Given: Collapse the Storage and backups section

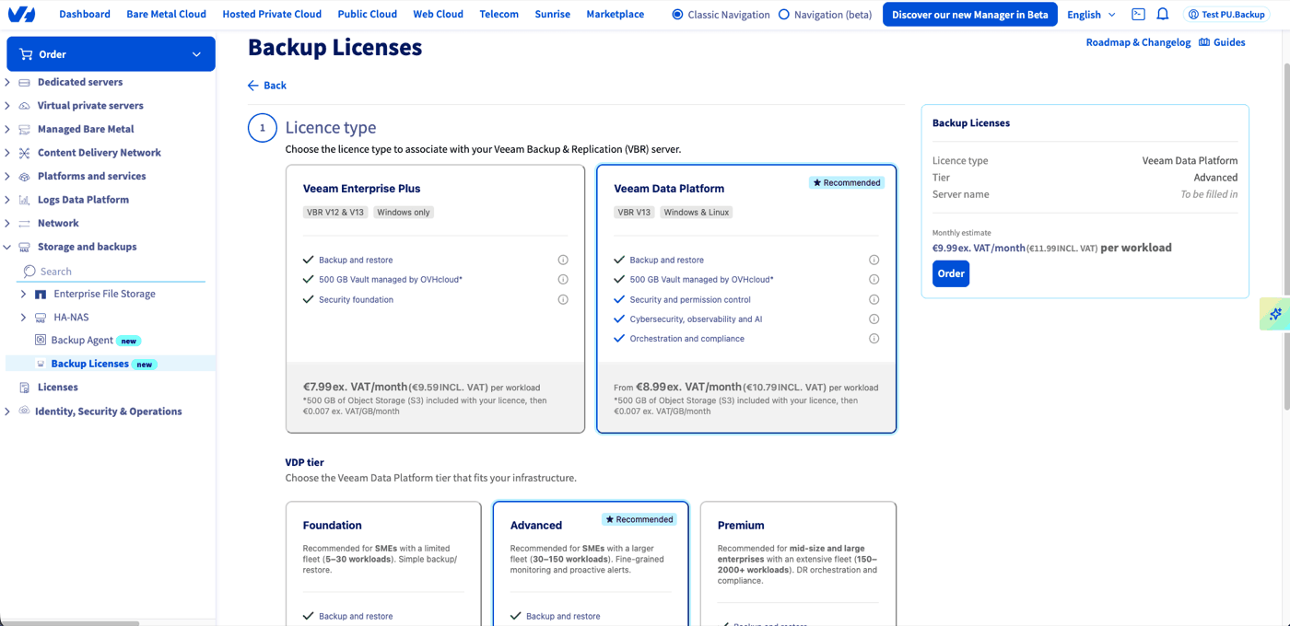Looking at the screenshot, I should (x=7, y=247).
